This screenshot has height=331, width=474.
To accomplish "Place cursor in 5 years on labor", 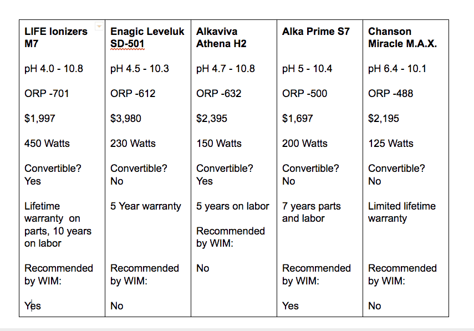I will 233,206.
